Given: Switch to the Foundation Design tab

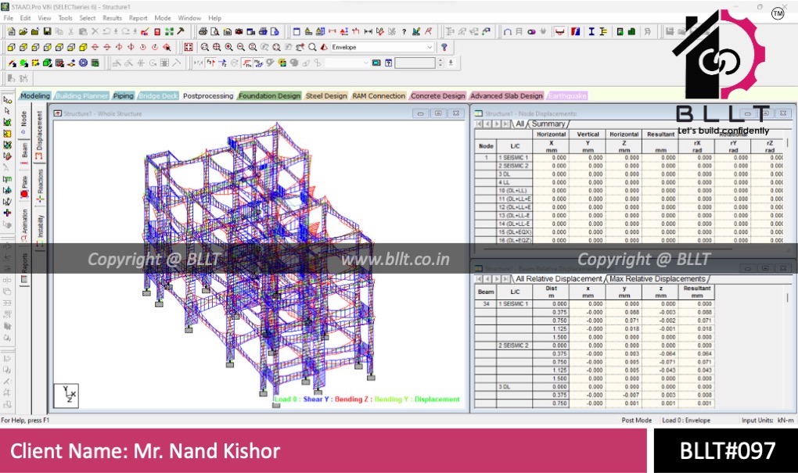Looking at the screenshot, I should (270, 95).
